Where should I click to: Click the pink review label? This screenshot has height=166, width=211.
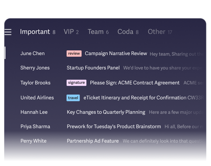coord(74,54)
